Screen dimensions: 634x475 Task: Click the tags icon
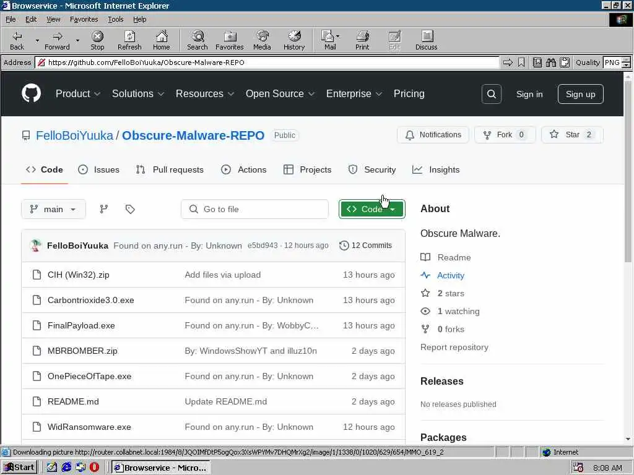[x=130, y=209]
